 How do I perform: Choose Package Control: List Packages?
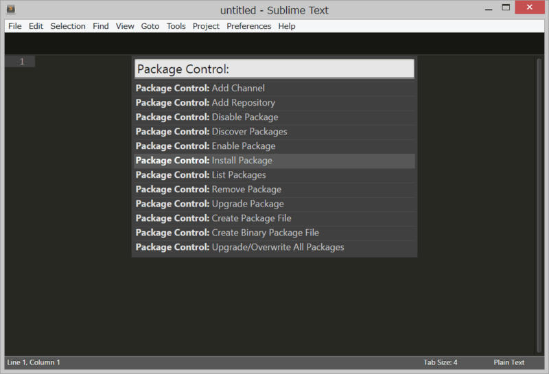point(274,175)
